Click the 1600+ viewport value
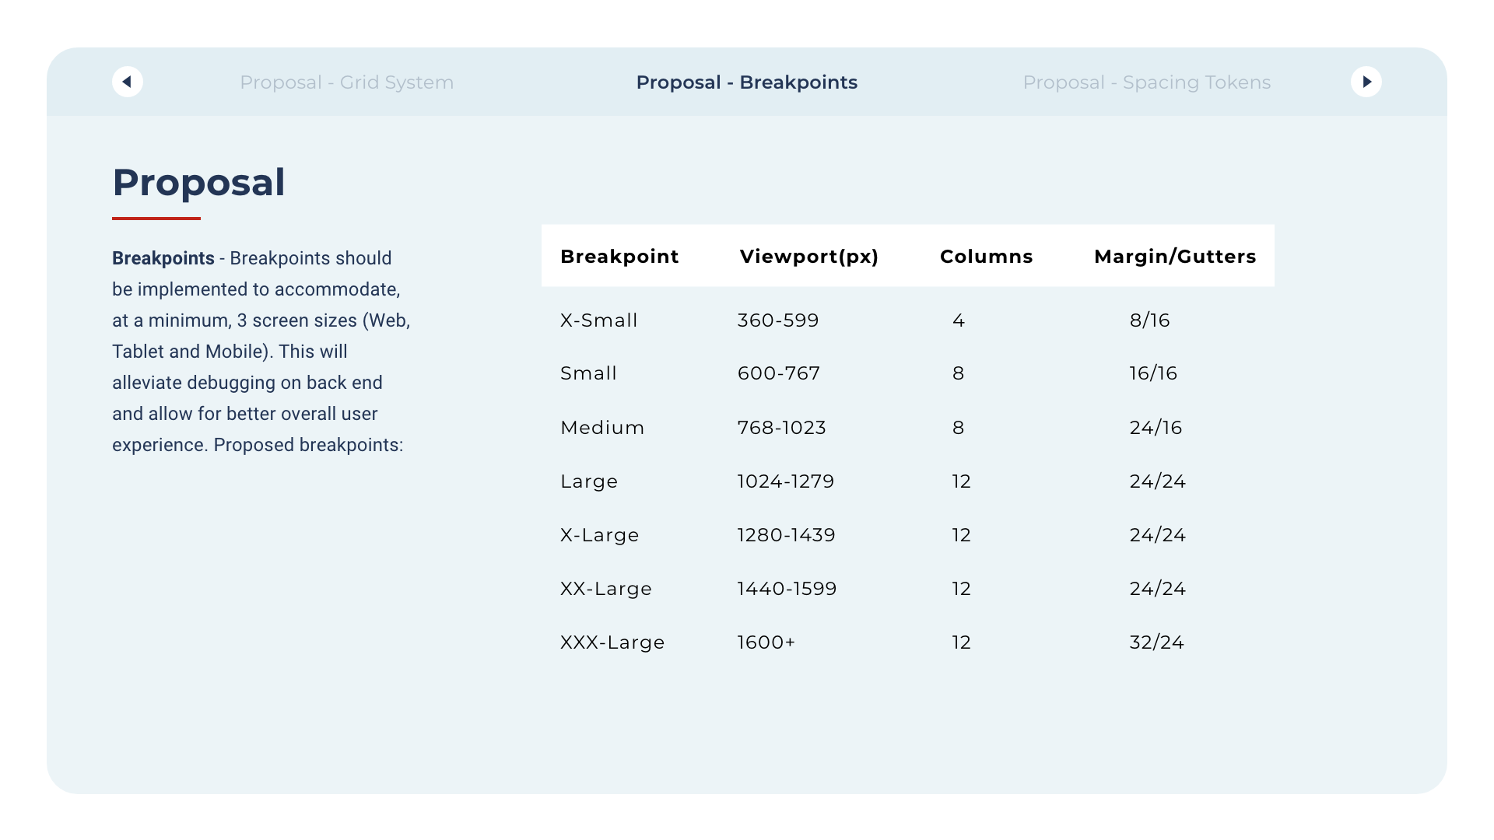 (766, 642)
